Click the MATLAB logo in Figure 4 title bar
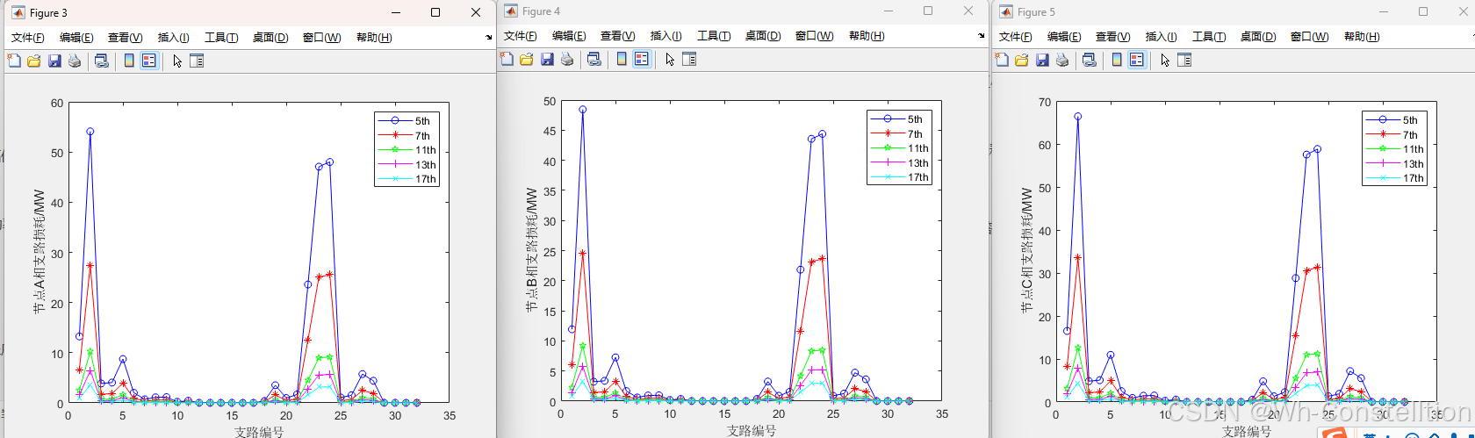 (511, 11)
